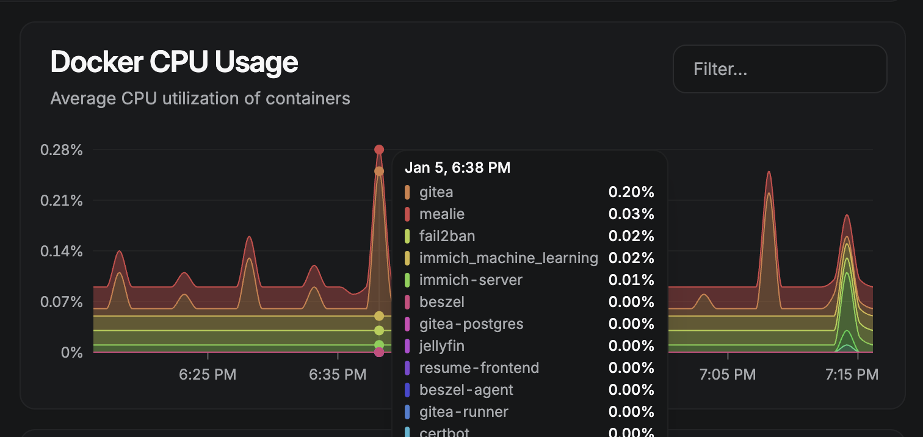This screenshot has height=437, width=923.
Task: Select the orange data point below the peak
Action: point(379,172)
